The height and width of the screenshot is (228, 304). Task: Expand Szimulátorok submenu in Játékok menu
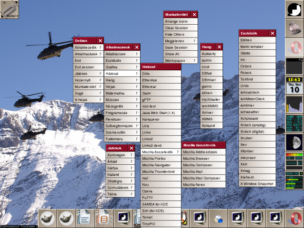120,188
